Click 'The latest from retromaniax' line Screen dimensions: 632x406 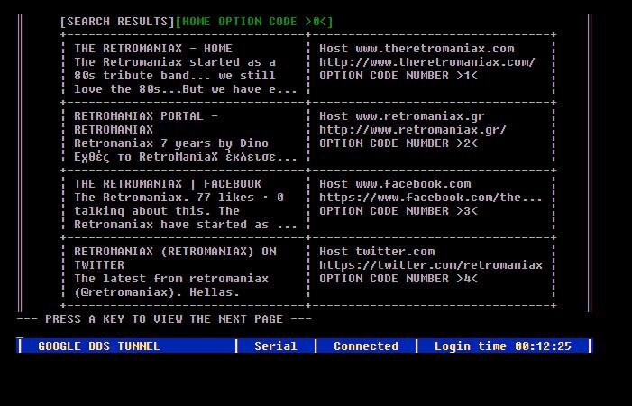[x=171, y=279]
